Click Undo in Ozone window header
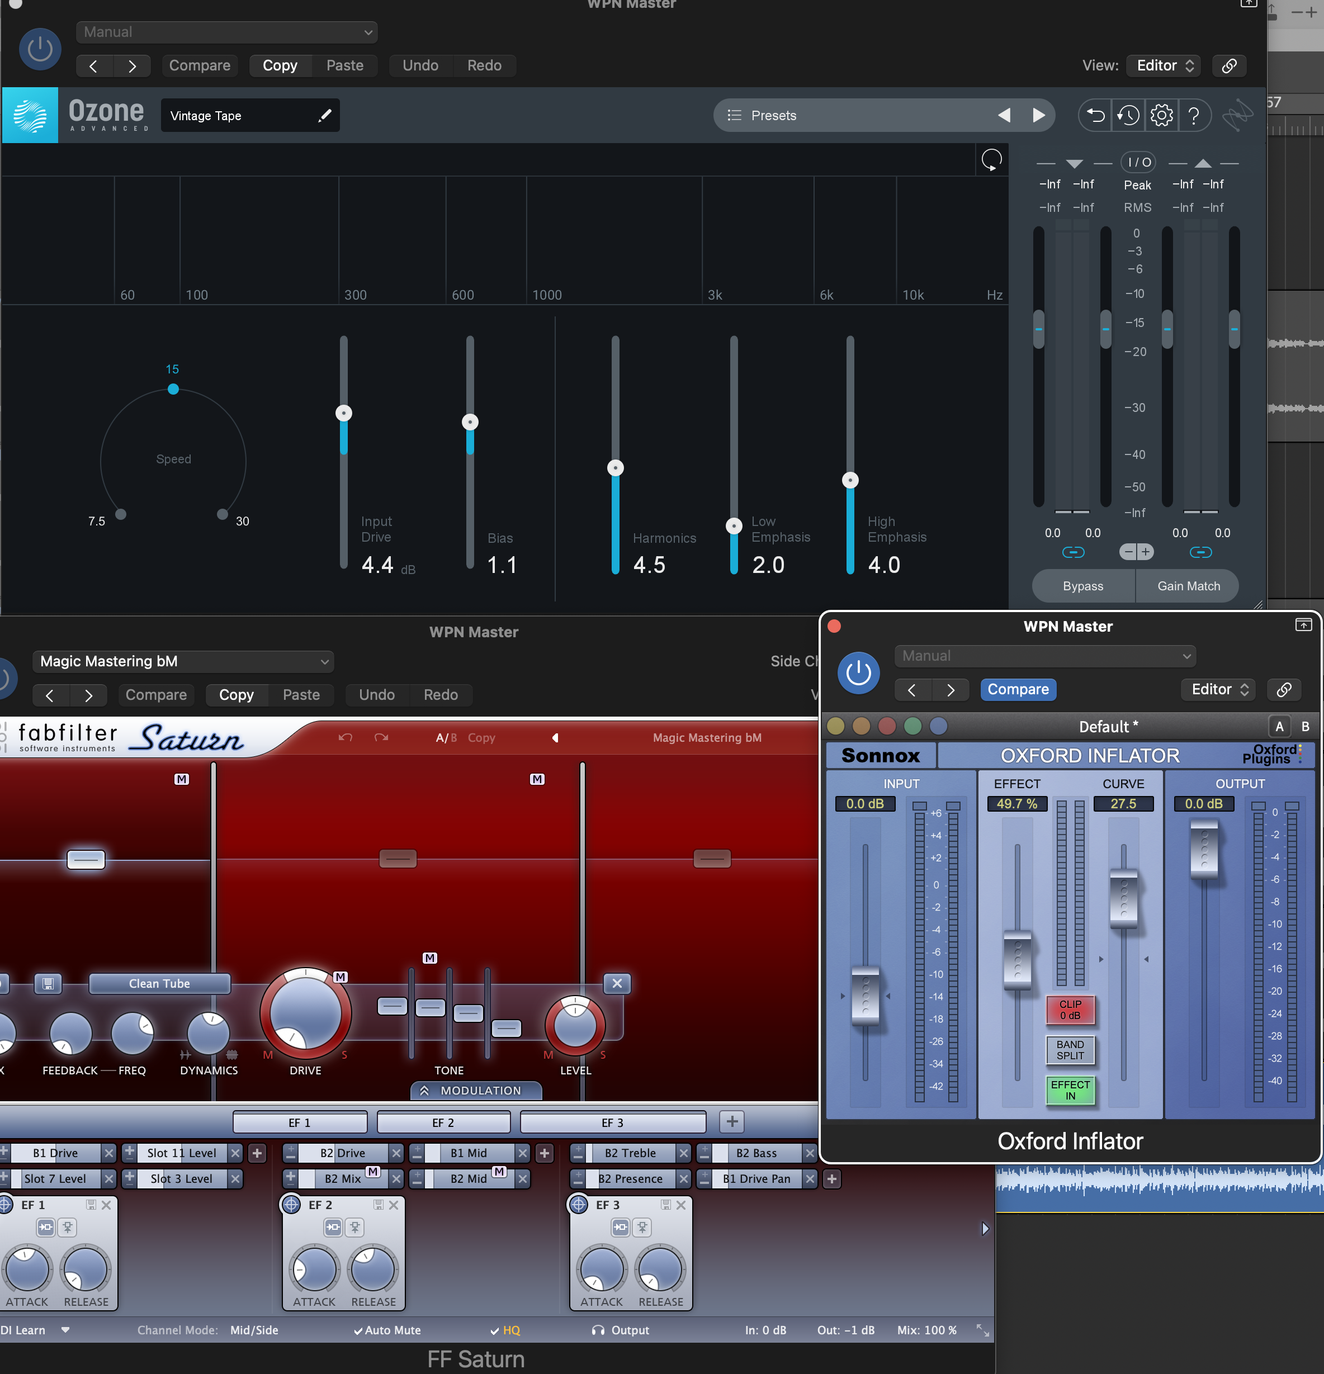 point(421,66)
